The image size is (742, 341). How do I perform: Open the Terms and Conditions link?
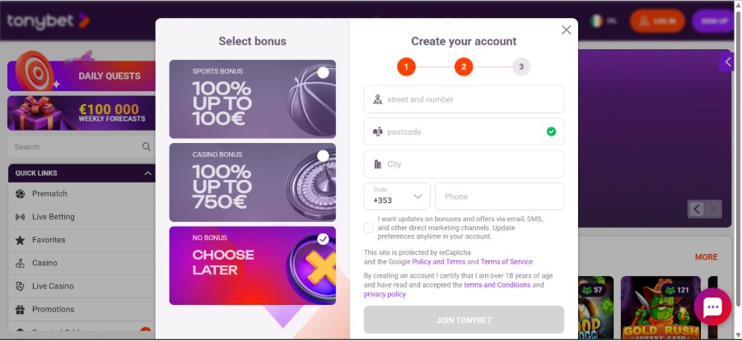click(x=497, y=285)
